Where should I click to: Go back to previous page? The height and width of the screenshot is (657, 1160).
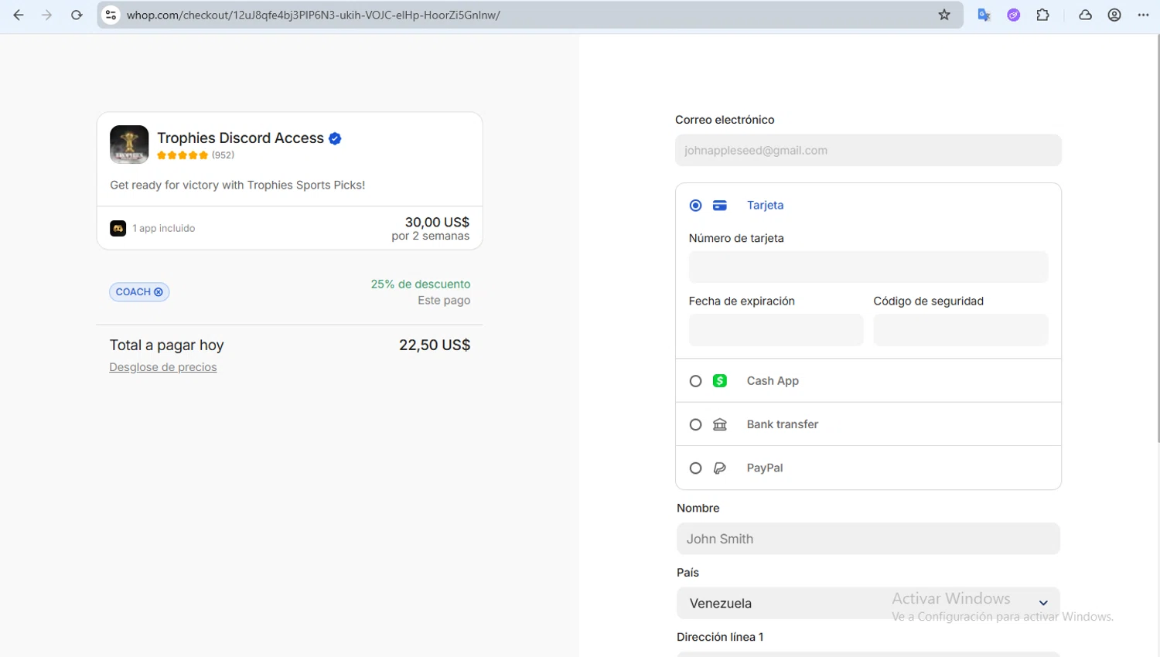(19, 15)
